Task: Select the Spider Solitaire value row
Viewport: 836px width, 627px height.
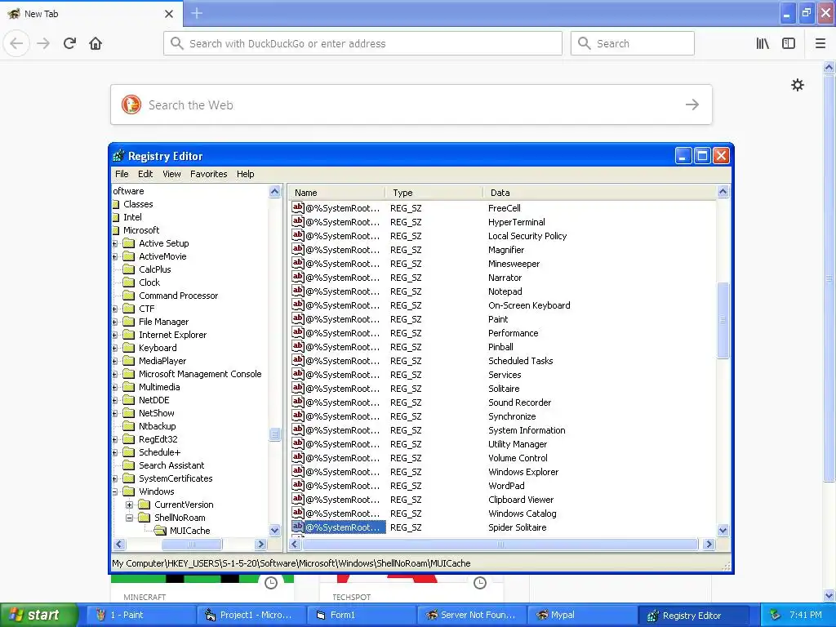Action: (502, 527)
